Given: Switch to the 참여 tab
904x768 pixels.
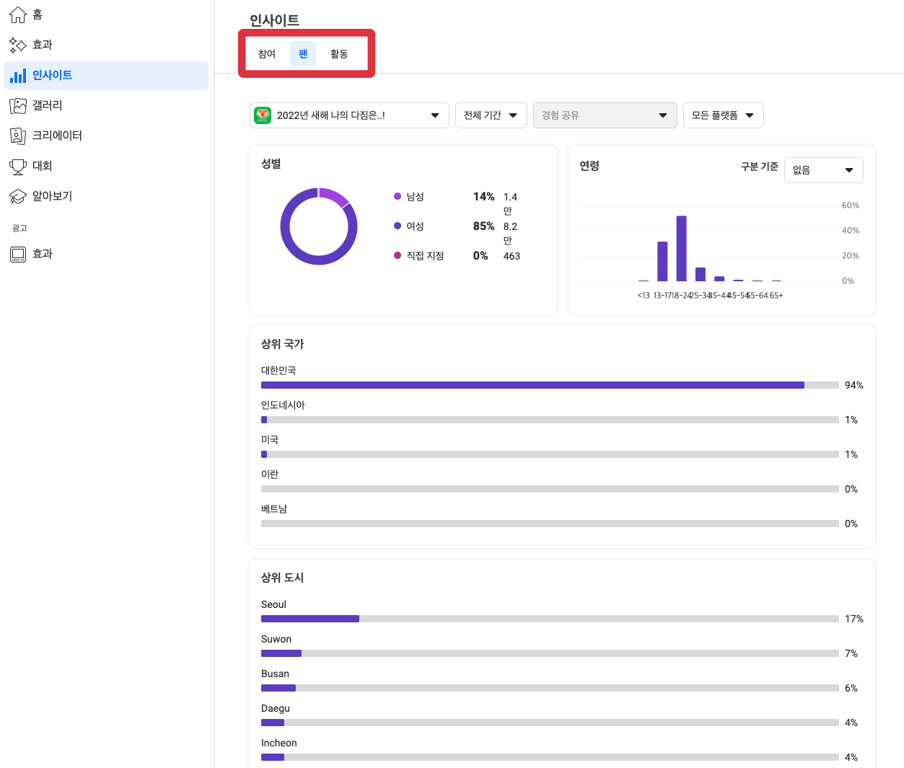Looking at the screenshot, I should (x=267, y=54).
